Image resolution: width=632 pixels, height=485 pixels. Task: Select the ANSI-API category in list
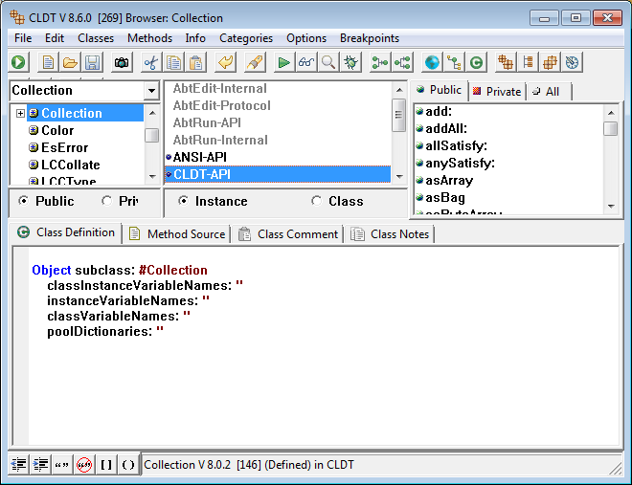(x=203, y=157)
